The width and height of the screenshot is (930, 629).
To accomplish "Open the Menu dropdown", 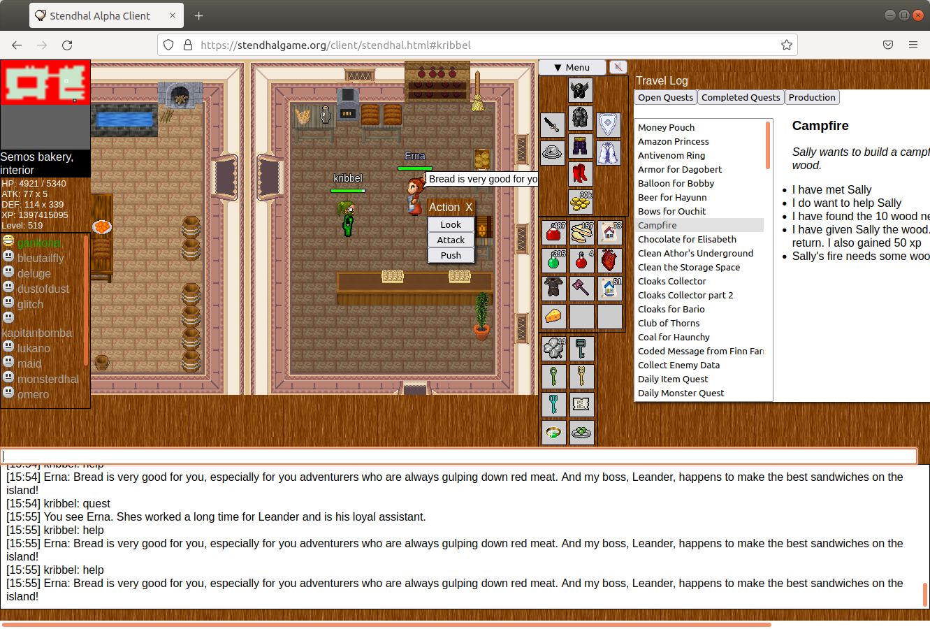I will 572,67.
